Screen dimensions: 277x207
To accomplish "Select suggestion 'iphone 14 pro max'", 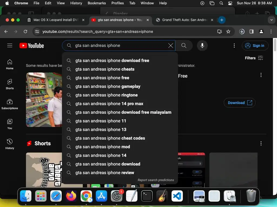I will tap(120, 104).
